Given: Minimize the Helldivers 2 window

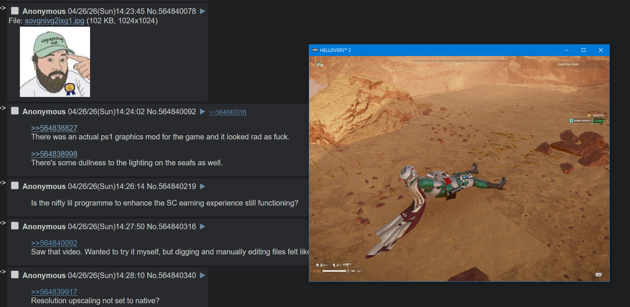Looking at the screenshot, I should pos(567,50).
